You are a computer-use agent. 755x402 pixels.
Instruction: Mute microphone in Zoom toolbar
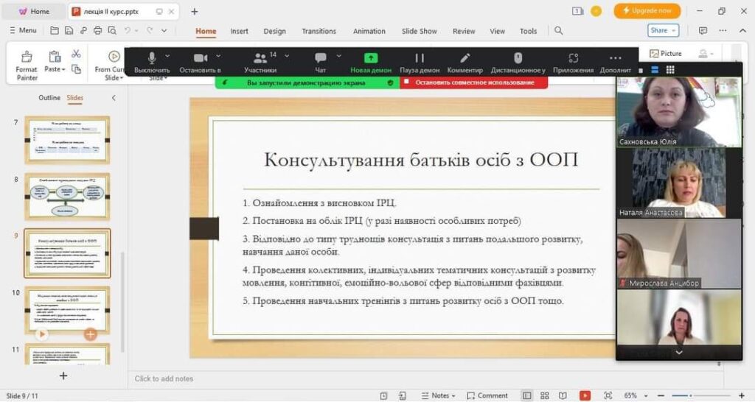(x=152, y=63)
